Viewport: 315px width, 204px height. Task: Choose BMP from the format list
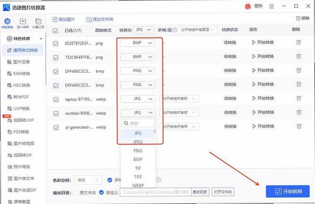[x=138, y=159]
